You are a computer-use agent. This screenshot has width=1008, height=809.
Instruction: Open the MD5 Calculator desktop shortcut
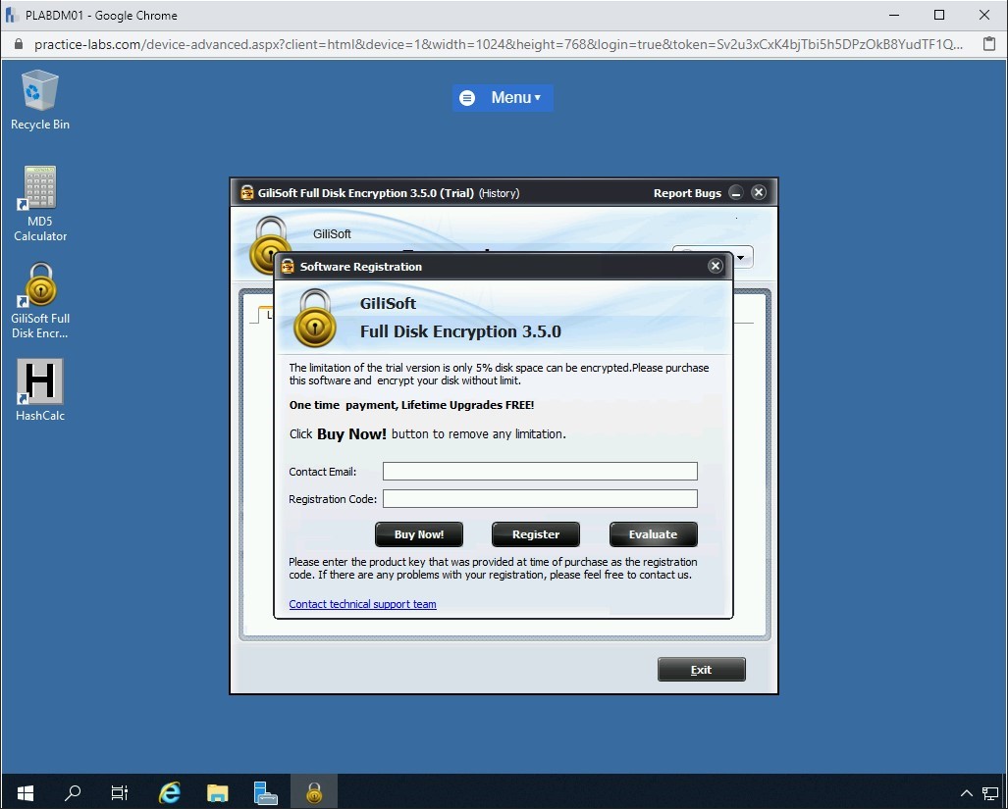click(x=40, y=202)
